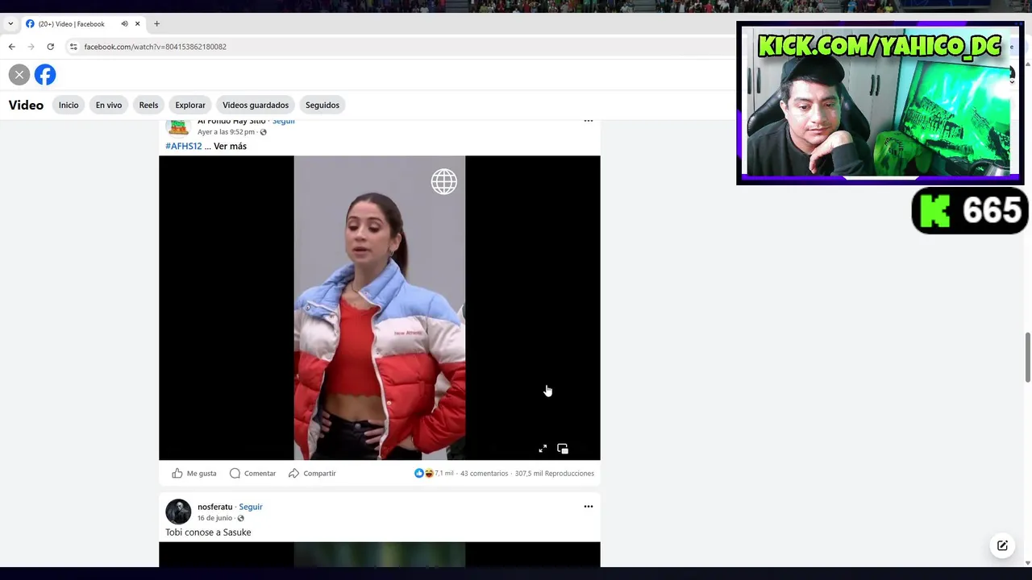Click the globe privacy icon beside post time
This screenshot has width=1032, height=580.
click(x=263, y=132)
